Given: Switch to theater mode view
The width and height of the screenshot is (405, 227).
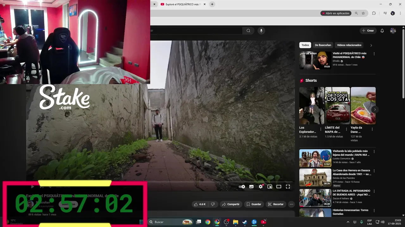Looking at the screenshot, I should pos(279,187).
